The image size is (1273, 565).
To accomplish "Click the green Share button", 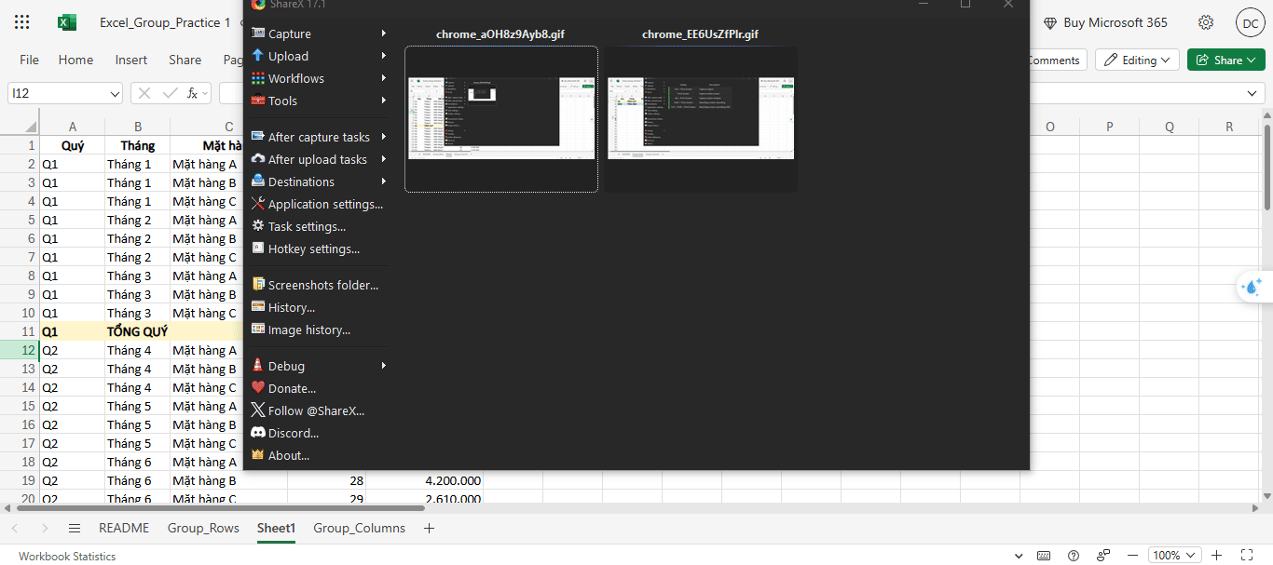I will [x=1226, y=60].
